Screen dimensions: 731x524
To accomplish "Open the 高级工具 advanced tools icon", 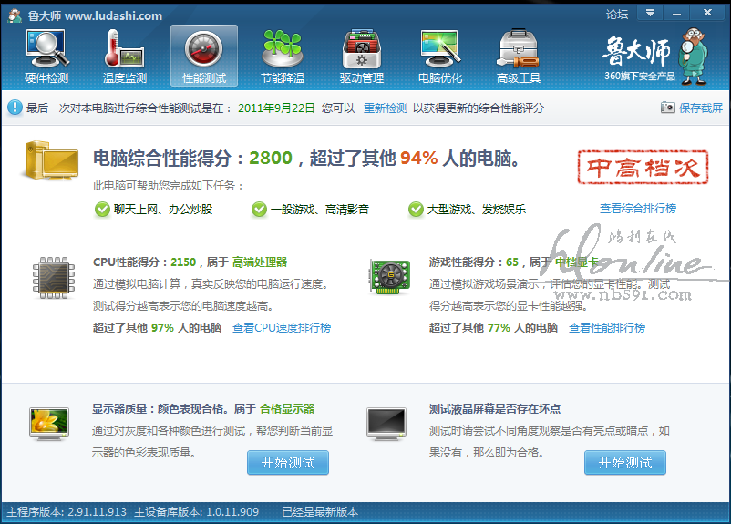I will pos(519,56).
